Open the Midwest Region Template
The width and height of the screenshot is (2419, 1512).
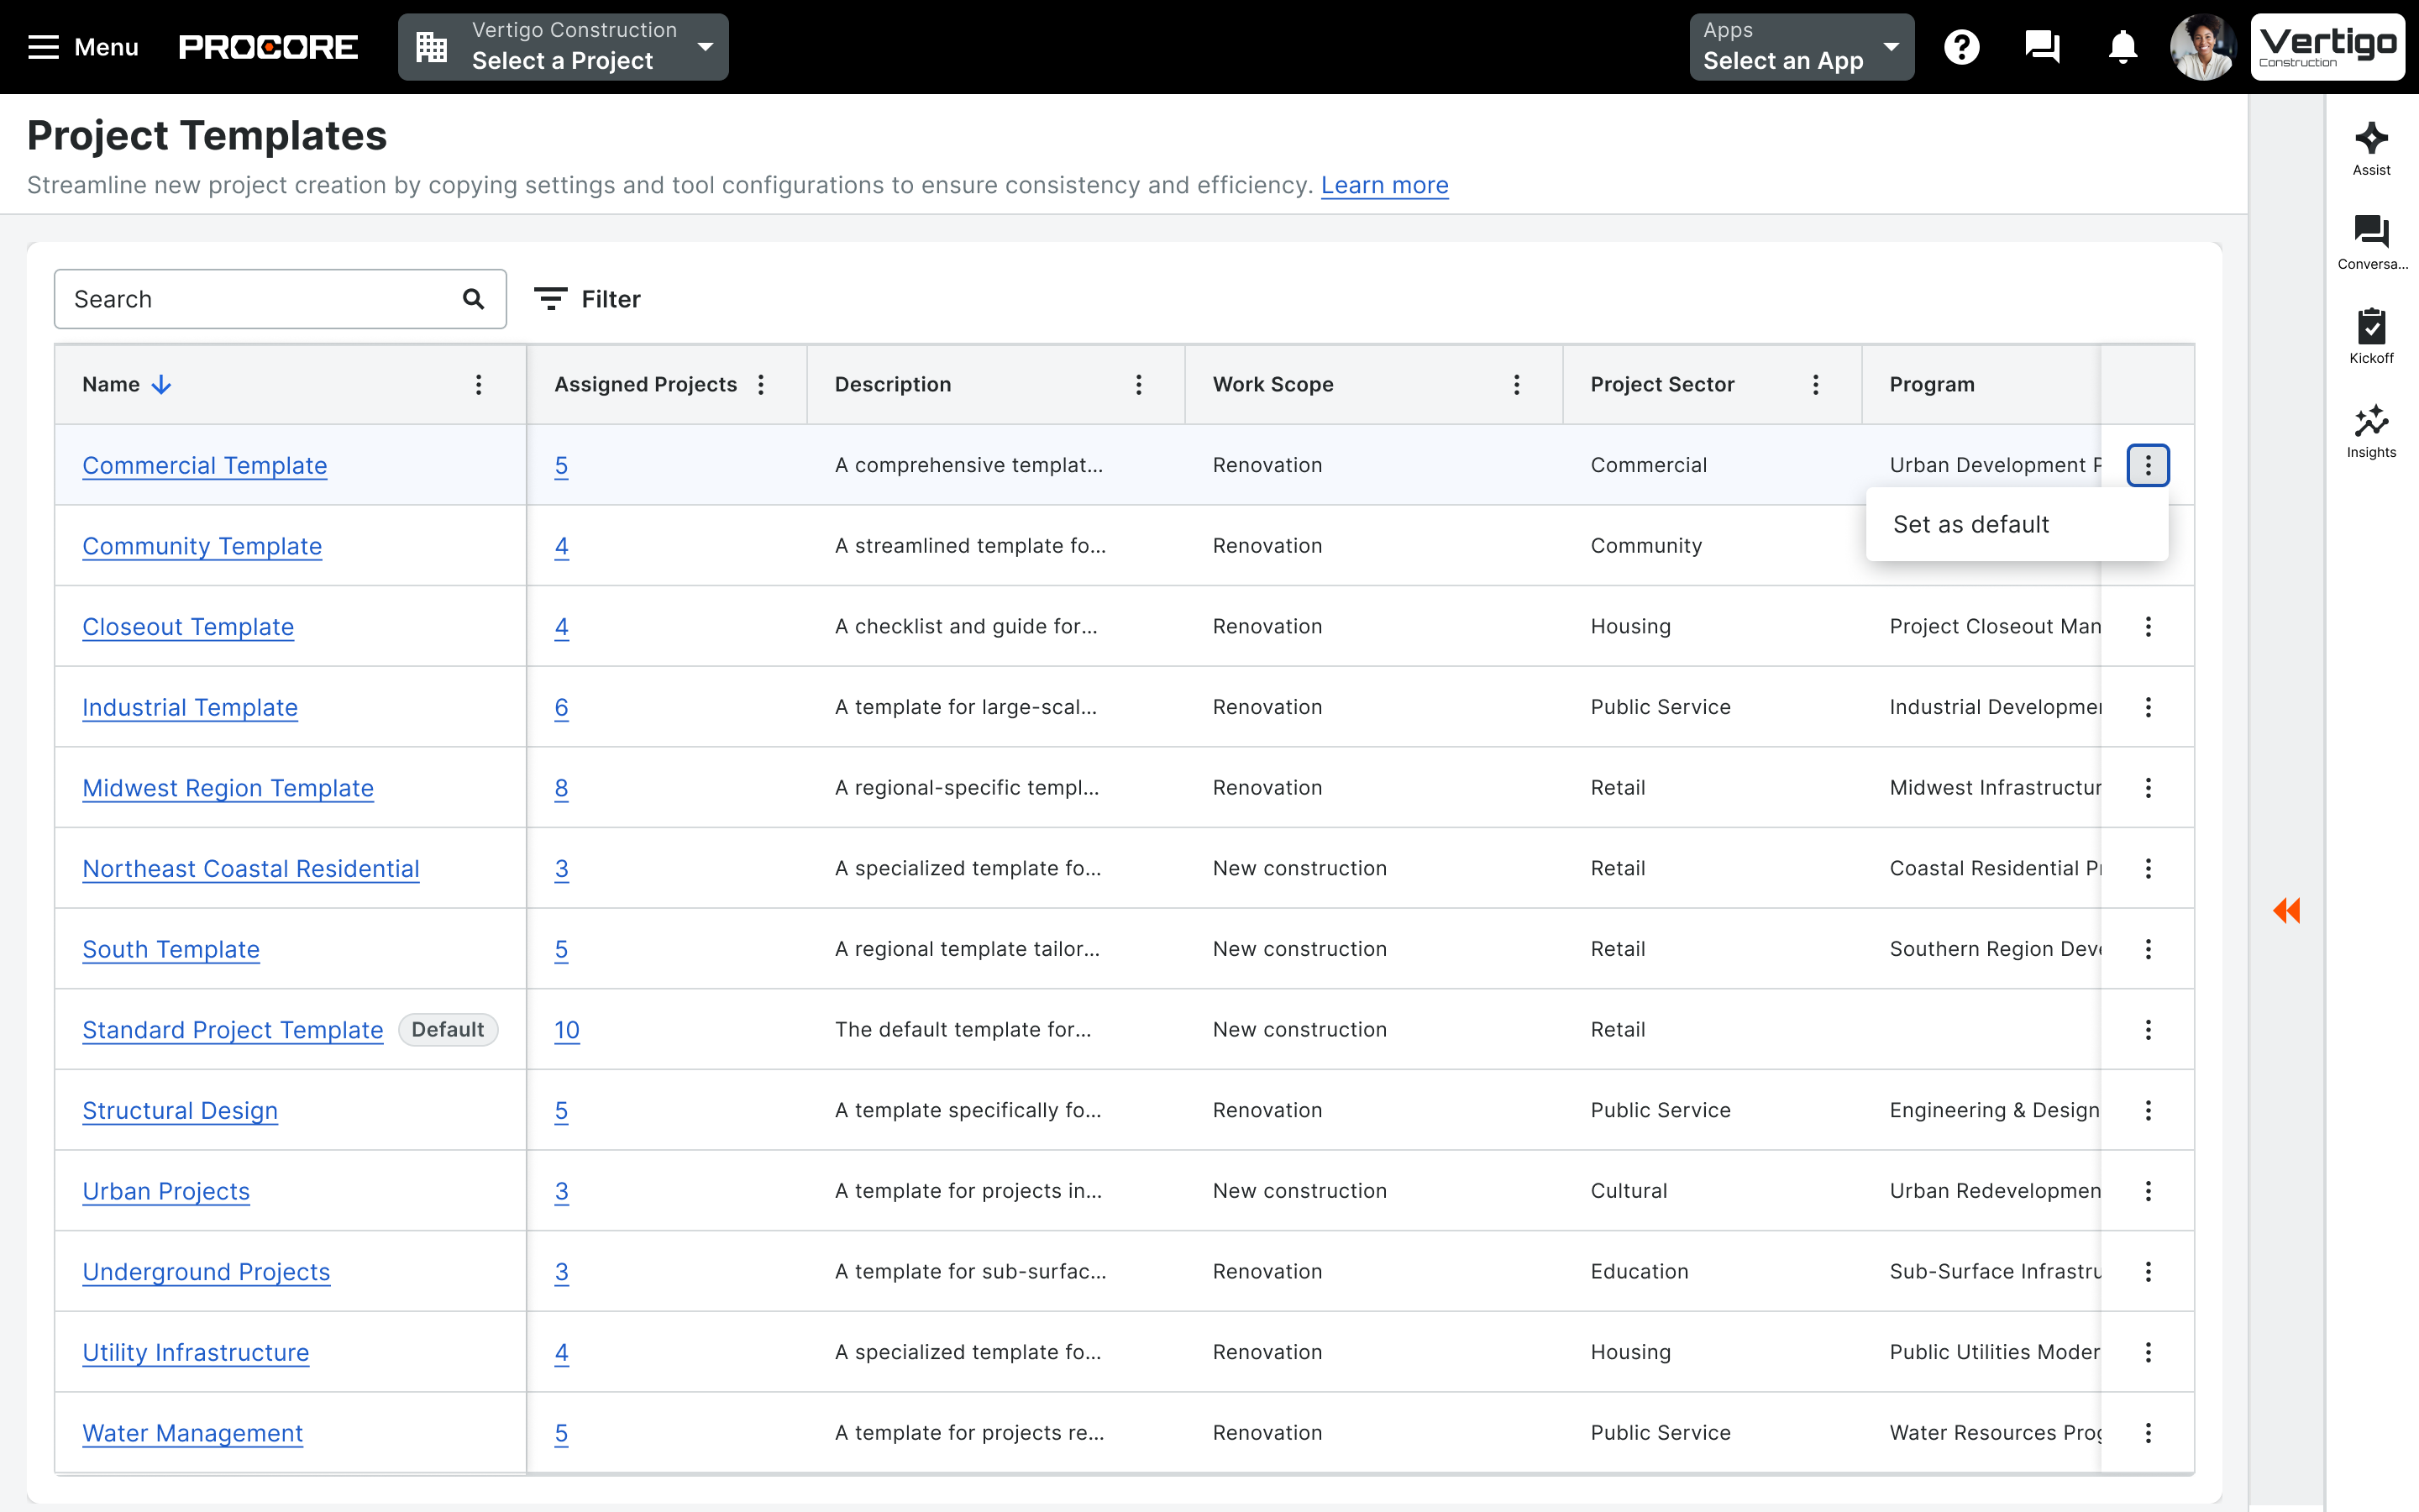pyautogui.click(x=227, y=788)
